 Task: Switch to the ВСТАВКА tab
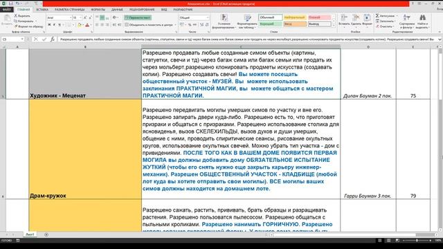point(42,10)
